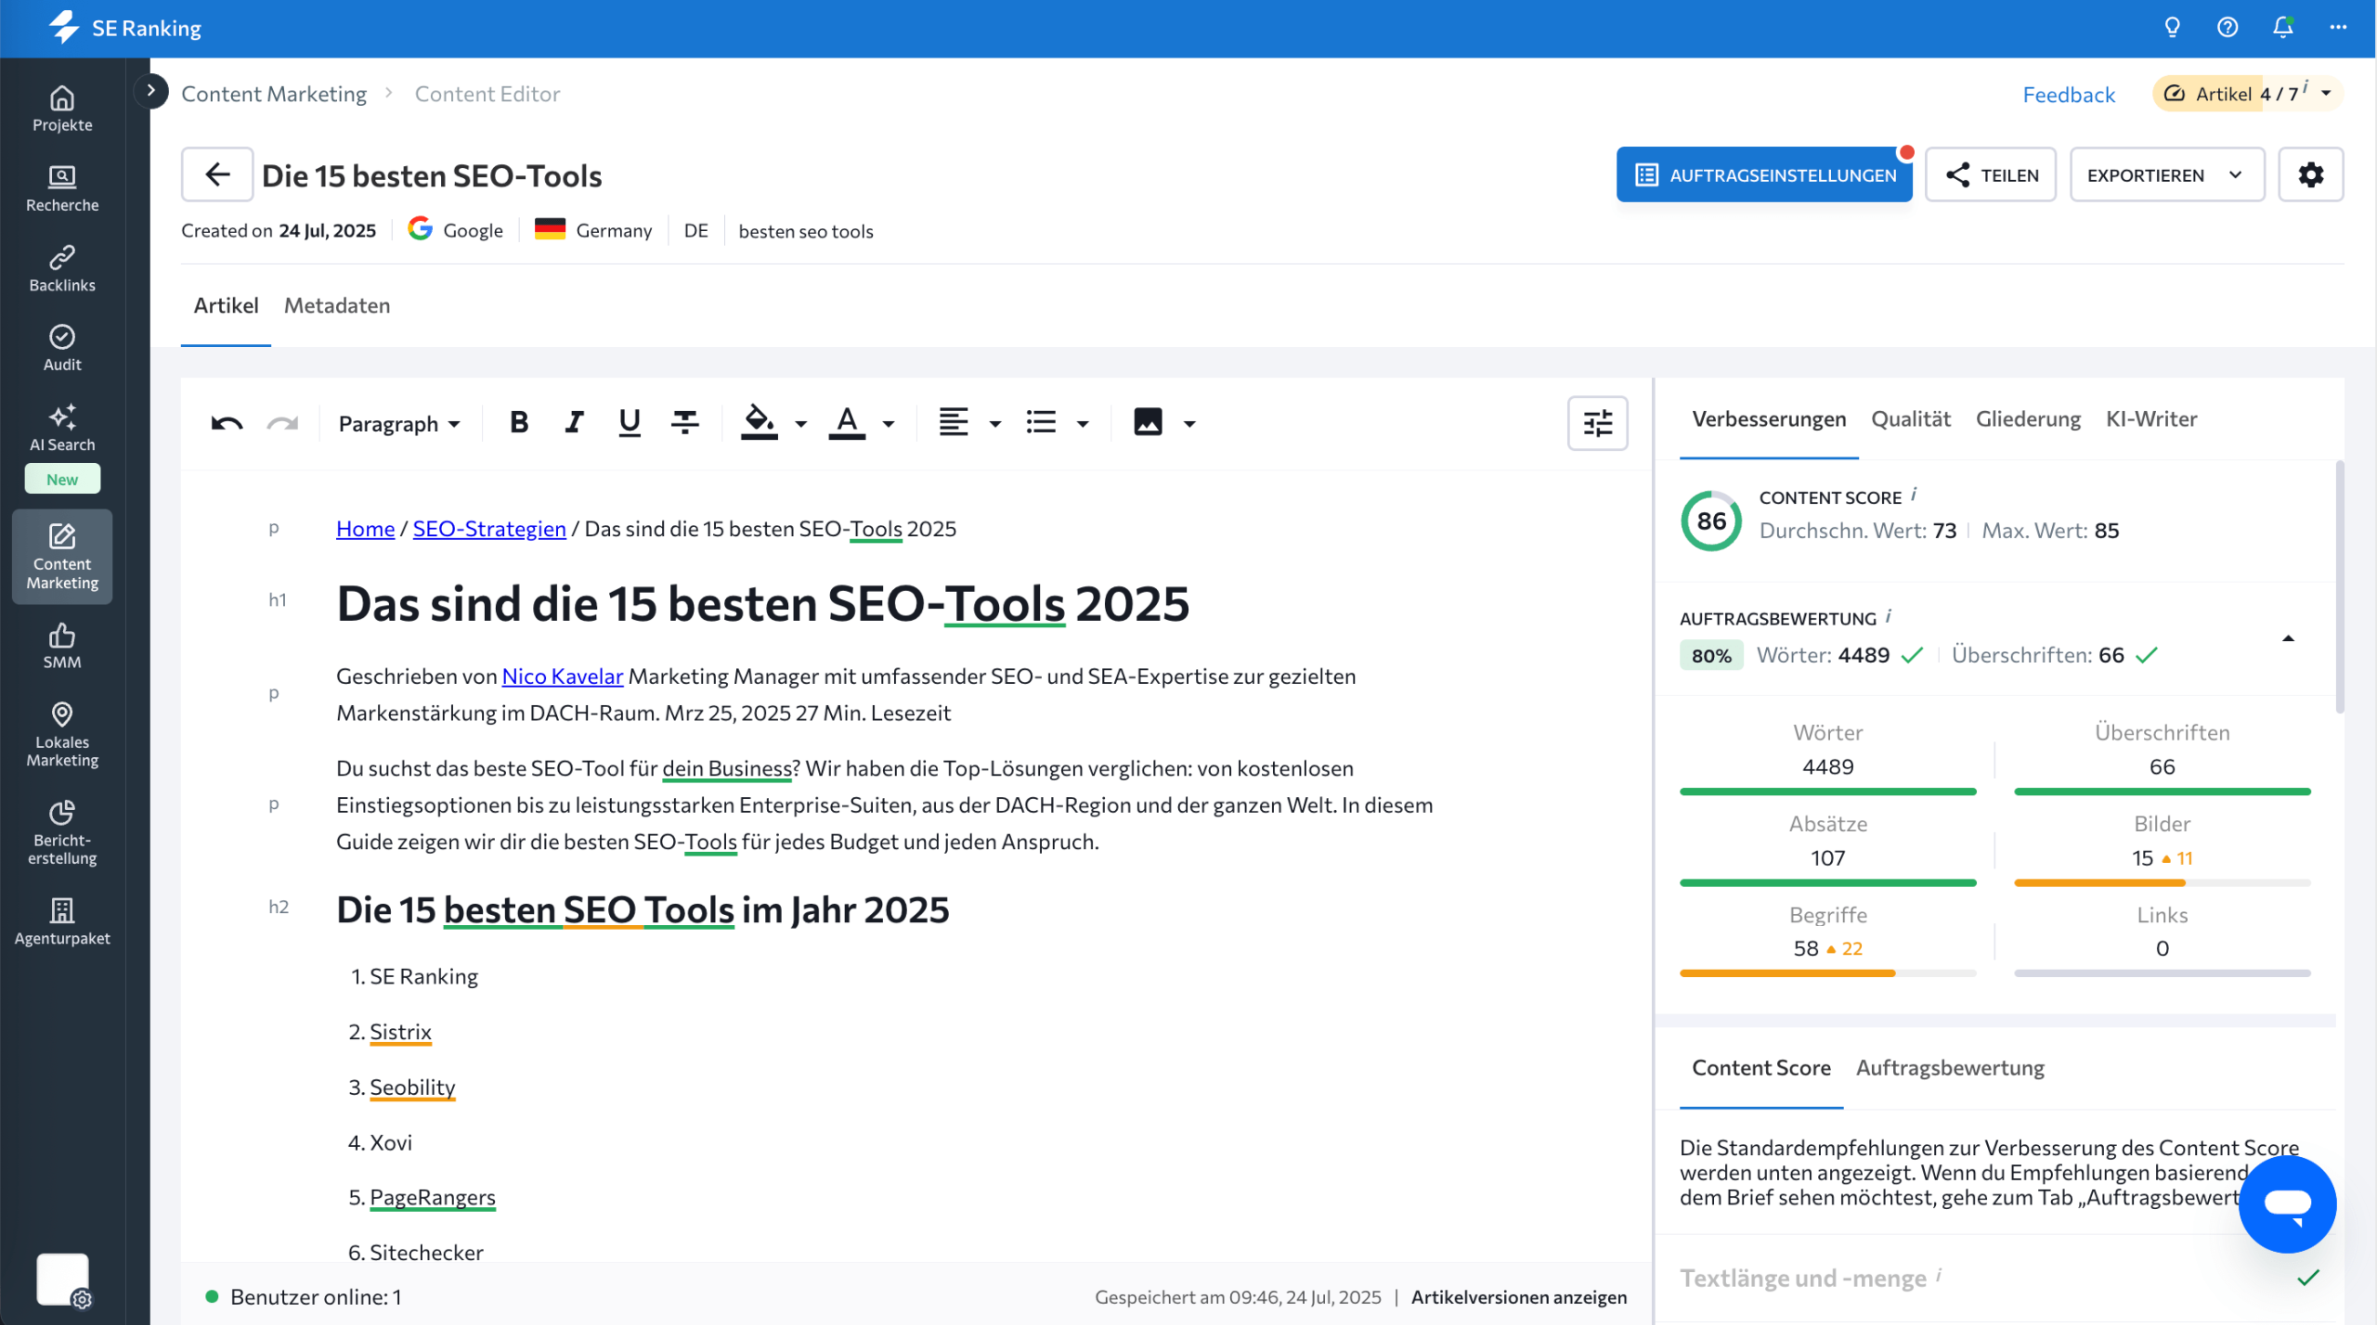The width and height of the screenshot is (2377, 1325).
Task: Click the lightbulb ideas icon
Action: [2172, 28]
